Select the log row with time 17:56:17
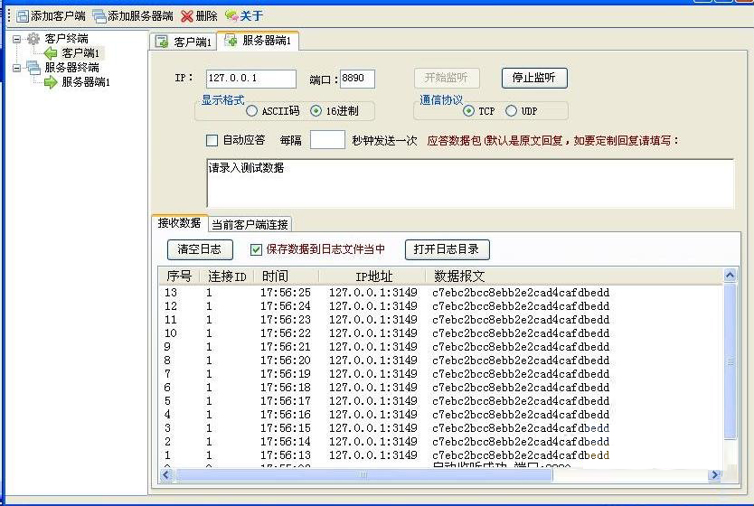Image resolution: width=754 pixels, height=506 pixels. click(x=440, y=401)
